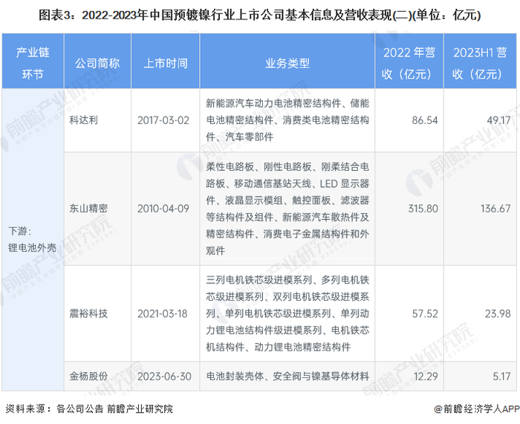The width and height of the screenshot is (520, 424).
Task: Click listing date '2010-04-09'
Action: coord(163,209)
